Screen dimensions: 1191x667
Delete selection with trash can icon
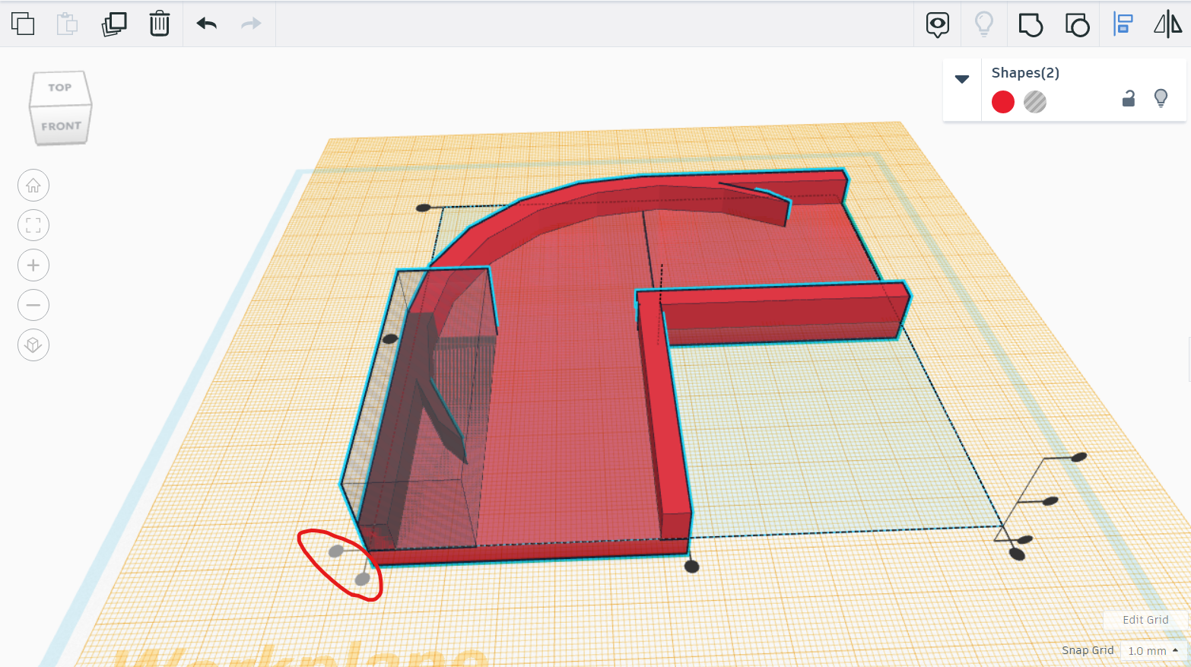[x=160, y=24]
